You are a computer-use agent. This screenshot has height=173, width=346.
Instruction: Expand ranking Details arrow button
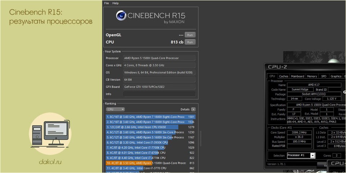193,109
